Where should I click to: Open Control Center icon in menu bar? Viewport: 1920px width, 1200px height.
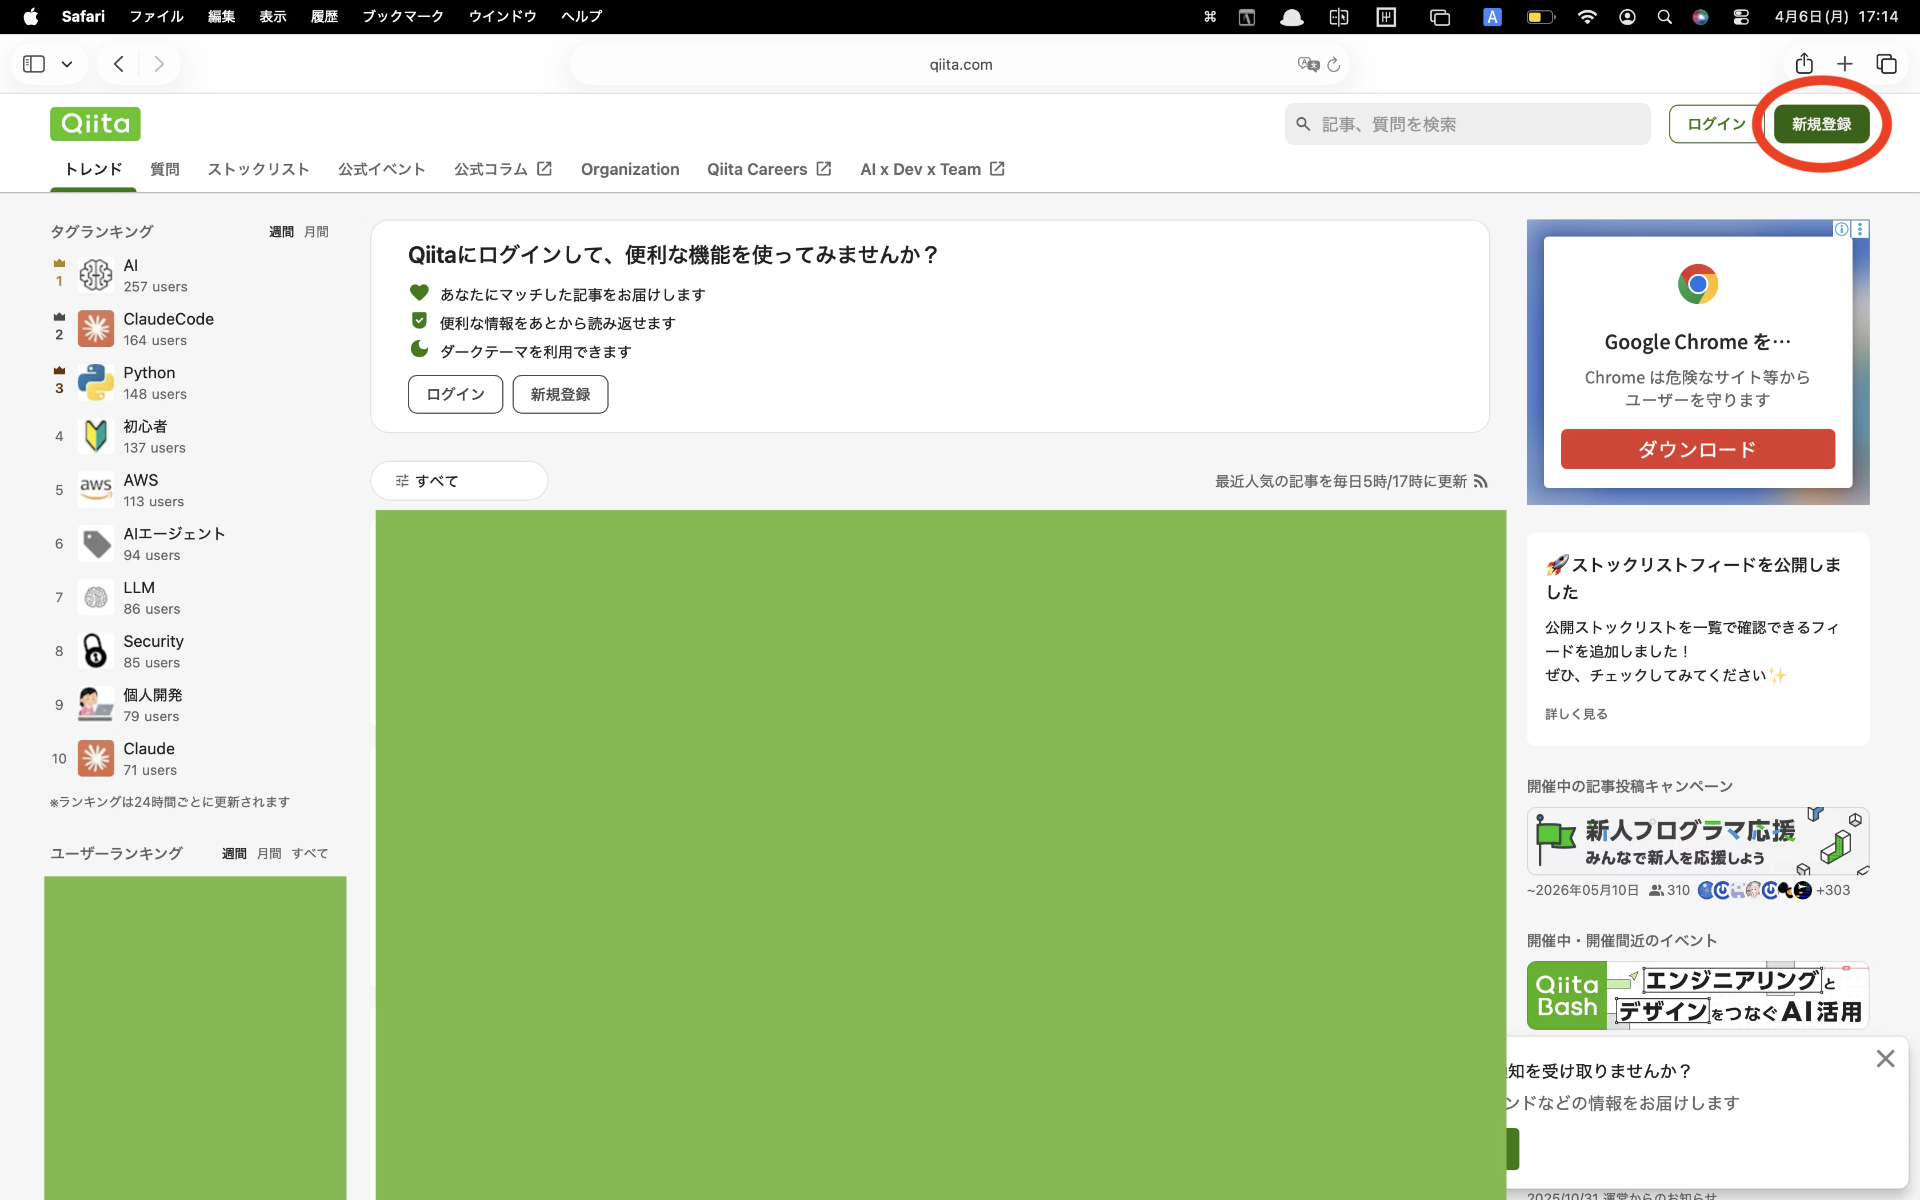point(1741,17)
